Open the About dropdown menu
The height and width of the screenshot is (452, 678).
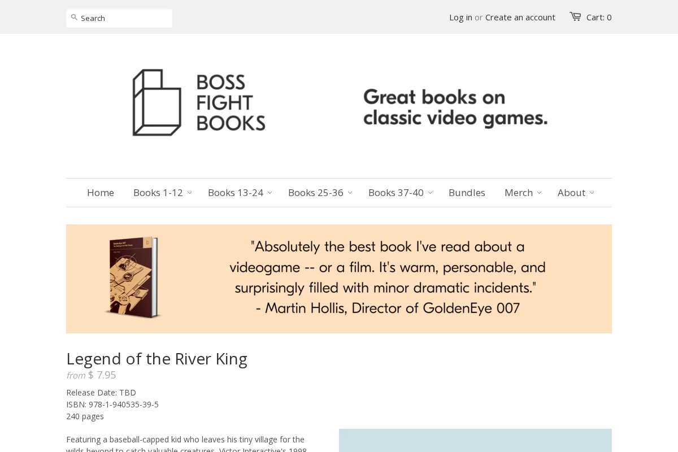(592, 193)
